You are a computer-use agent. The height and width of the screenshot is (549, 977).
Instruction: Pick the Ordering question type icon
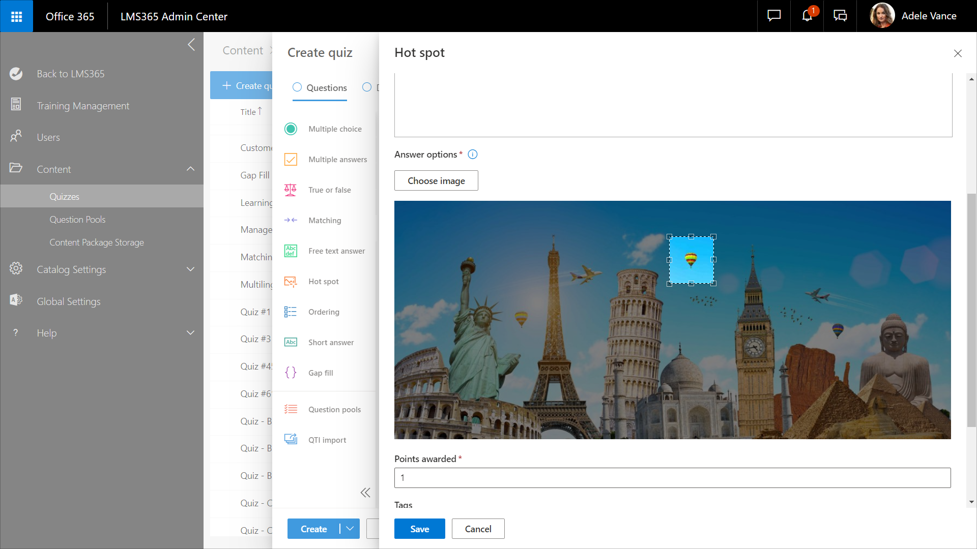(x=291, y=312)
